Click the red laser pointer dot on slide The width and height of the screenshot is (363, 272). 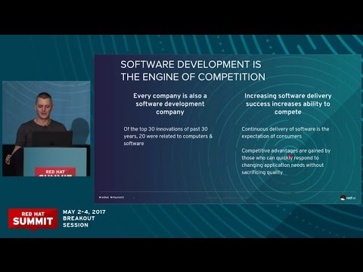point(290,157)
